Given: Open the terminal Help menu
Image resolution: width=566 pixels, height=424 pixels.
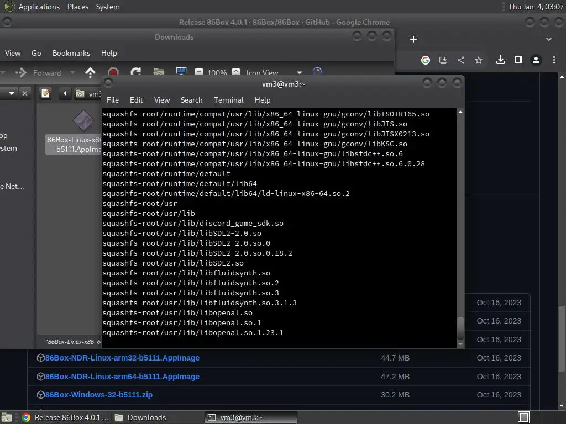Looking at the screenshot, I should click(x=263, y=100).
